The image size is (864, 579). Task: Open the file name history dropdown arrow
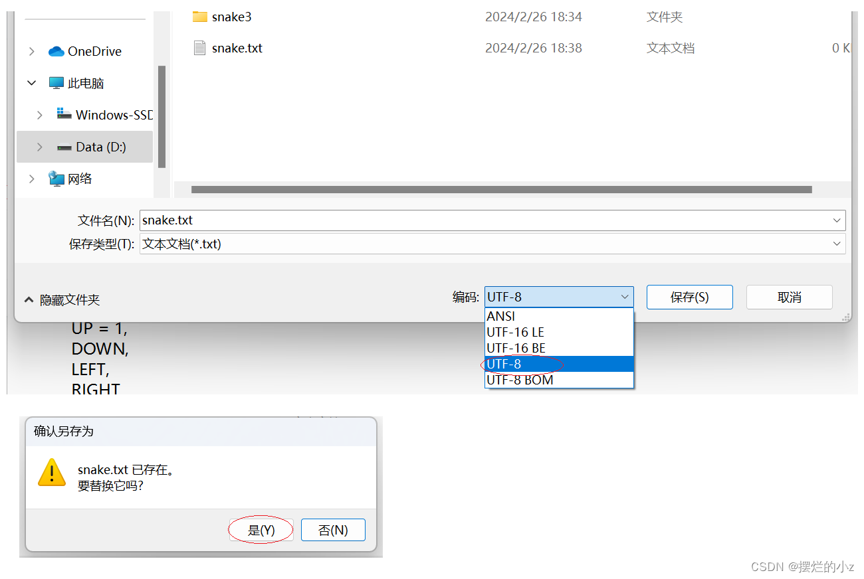tap(837, 220)
